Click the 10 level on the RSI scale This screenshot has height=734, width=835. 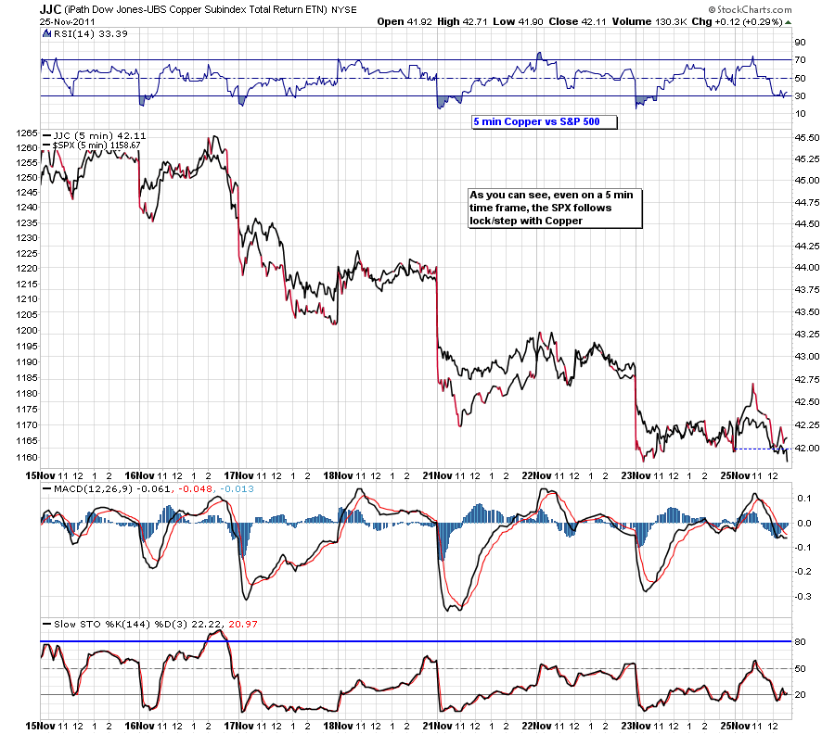800,114
